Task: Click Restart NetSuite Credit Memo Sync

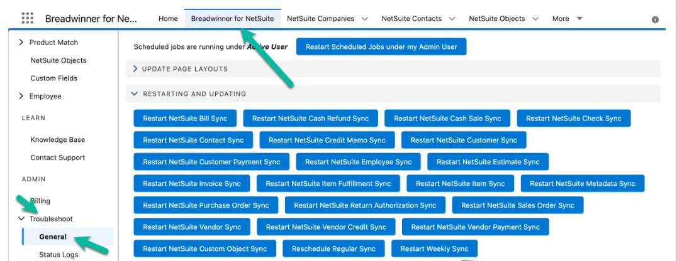Action: point(327,140)
